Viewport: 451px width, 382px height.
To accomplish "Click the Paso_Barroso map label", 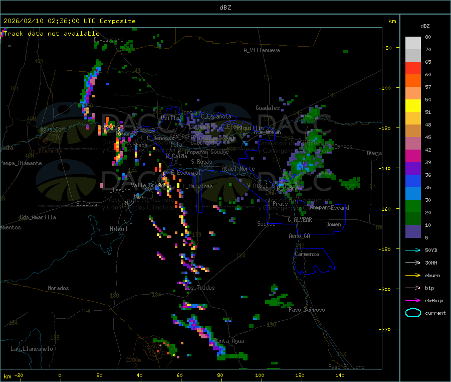I will (307, 310).
